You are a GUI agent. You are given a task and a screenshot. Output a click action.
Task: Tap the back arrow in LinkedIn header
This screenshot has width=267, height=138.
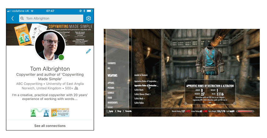(x=13, y=19)
